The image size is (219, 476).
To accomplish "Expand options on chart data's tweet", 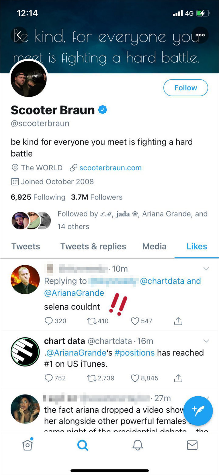I will pos(207,341).
